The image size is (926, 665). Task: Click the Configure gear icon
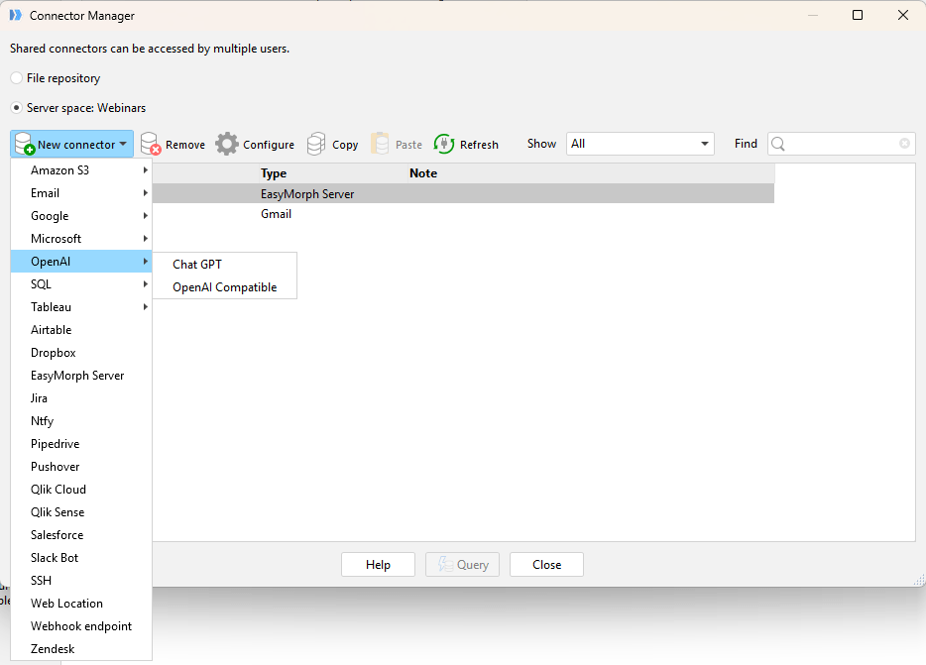point(227,144)
